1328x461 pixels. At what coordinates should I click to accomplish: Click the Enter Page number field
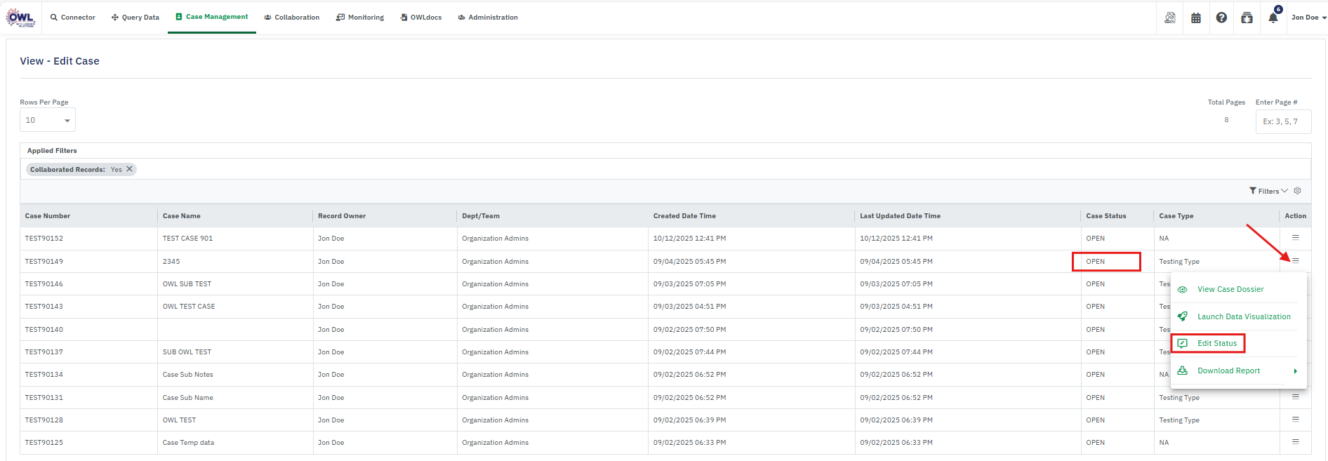(x=1282, y=121)
